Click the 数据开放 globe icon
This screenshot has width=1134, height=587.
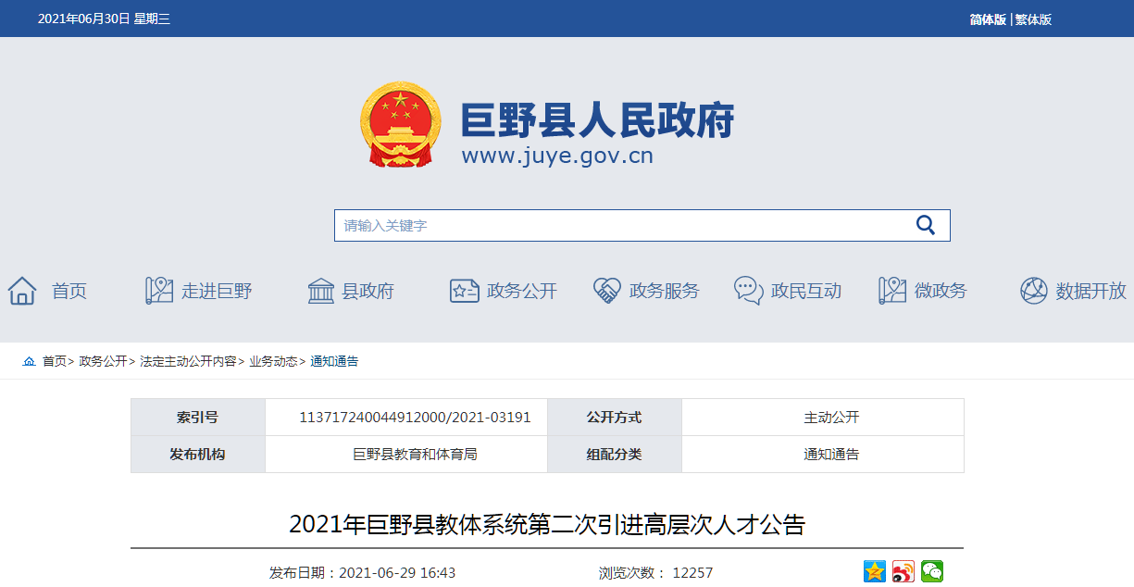[1033, 291]
